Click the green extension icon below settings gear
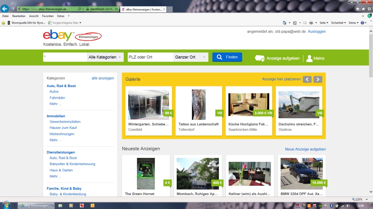 [369, 16]
